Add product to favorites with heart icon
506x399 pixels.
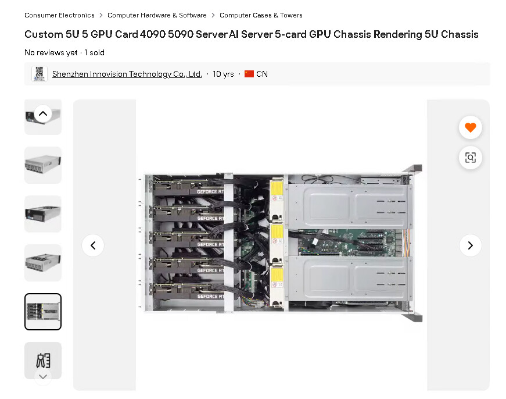(x=470, y=127)
